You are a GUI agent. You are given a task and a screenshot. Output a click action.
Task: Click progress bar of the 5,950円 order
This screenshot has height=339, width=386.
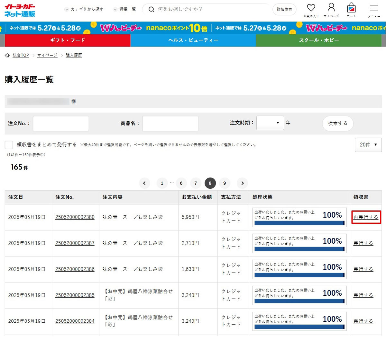pyautogui.click(x=299, y=222)
